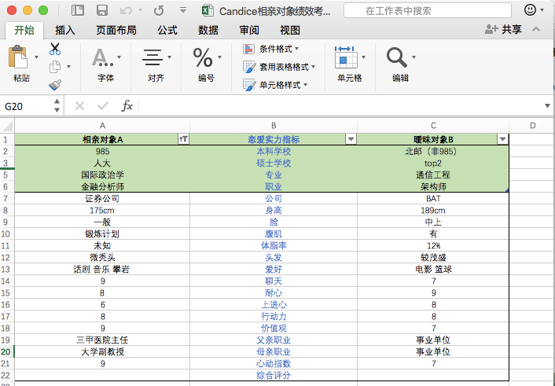Screen dimensions: 555x386
Task: Click the 在工作表中搜索 search field
Action: tap(427, 11)
